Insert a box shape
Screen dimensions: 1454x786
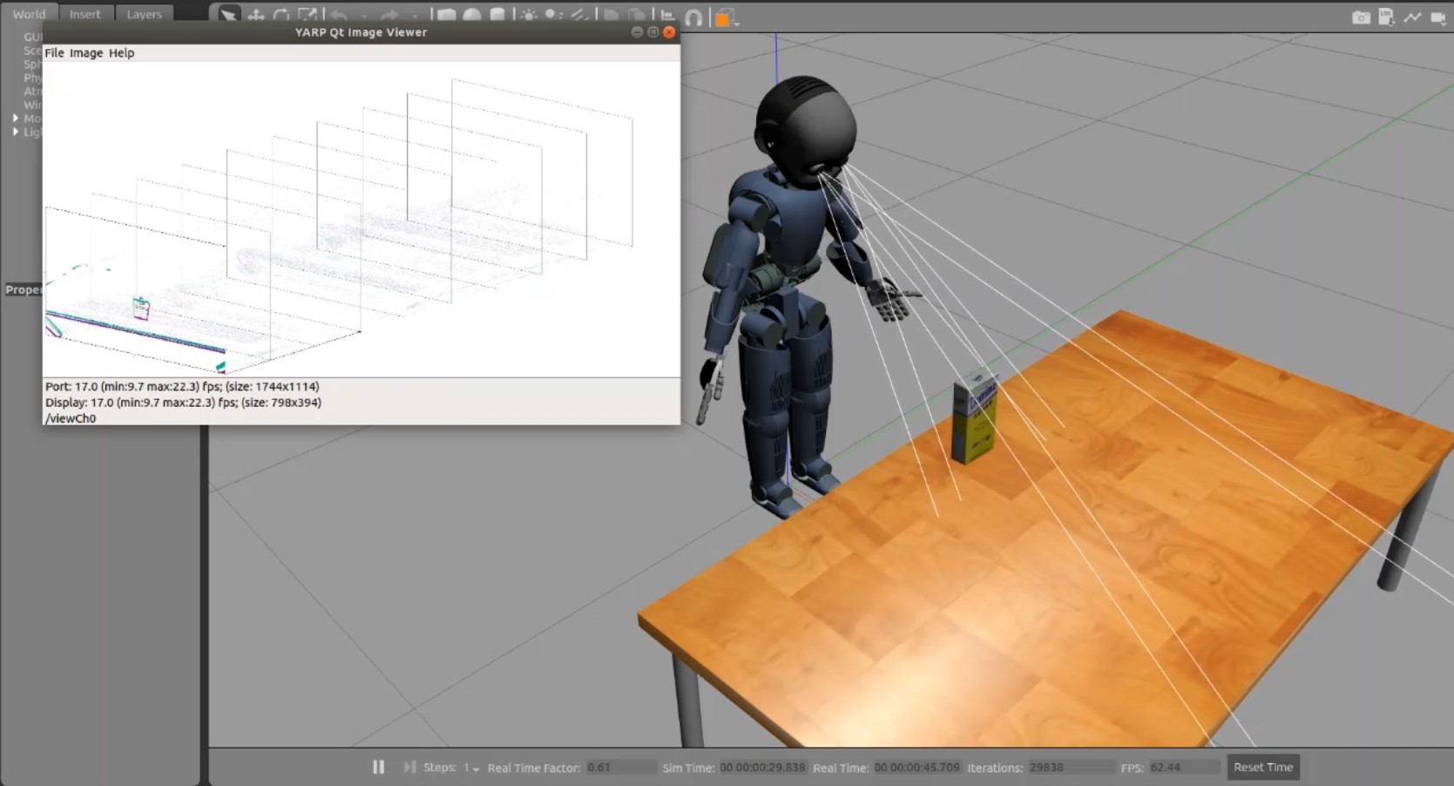point(447,16)
